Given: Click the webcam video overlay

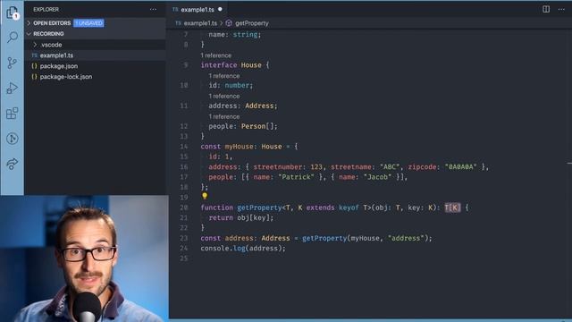Looking at the screenshot, I should pyautogui.click(x=84, y=258).
